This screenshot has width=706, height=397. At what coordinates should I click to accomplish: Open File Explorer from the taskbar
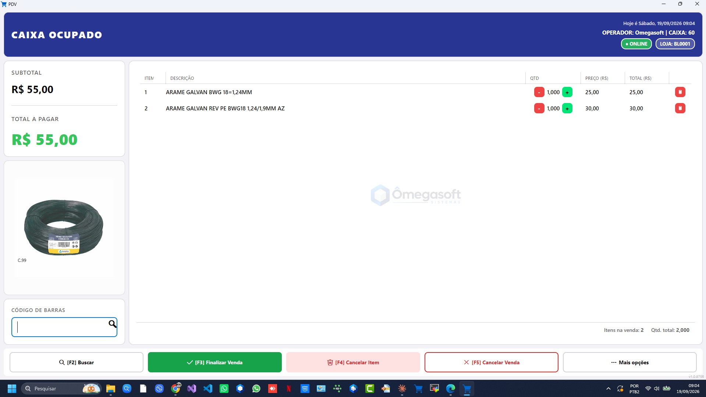[111, 389]
